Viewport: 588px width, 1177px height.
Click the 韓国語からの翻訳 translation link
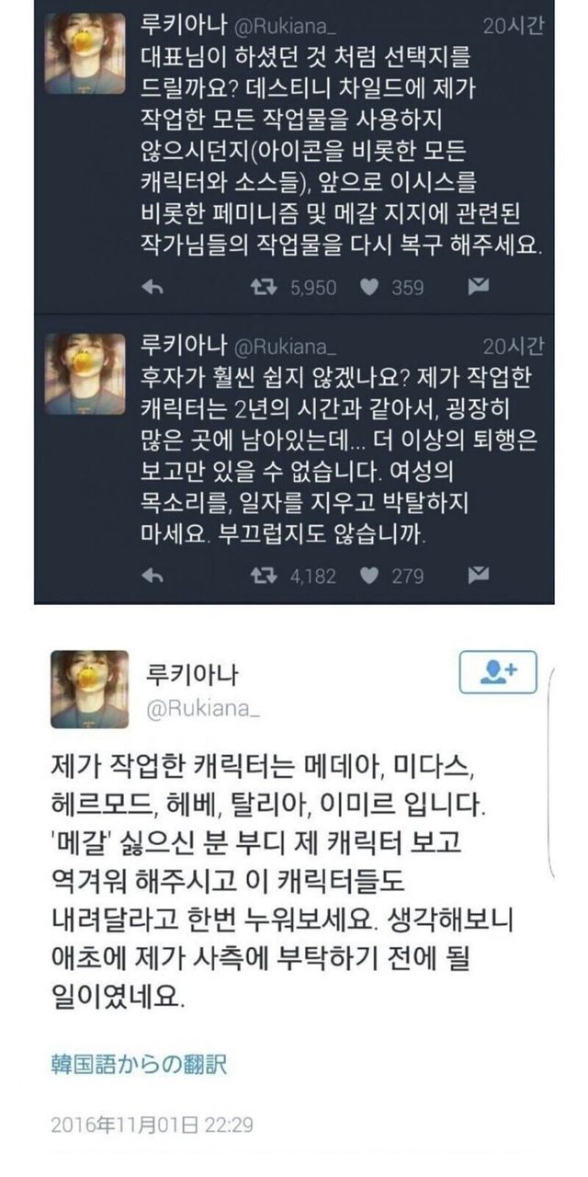pos(139,1065)
